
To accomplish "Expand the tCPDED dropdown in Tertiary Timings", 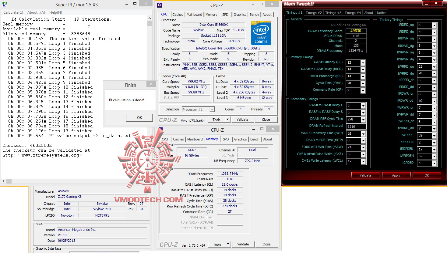I will coord(435,163).
